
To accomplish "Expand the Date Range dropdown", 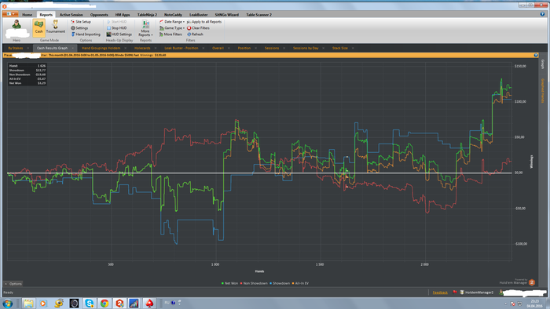I will click(x=172, y=22).
